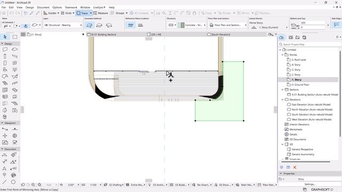Delete item with red X in navigator
Image resolution: width=342 pixels, height=192 pixels.
pos(294,167)
